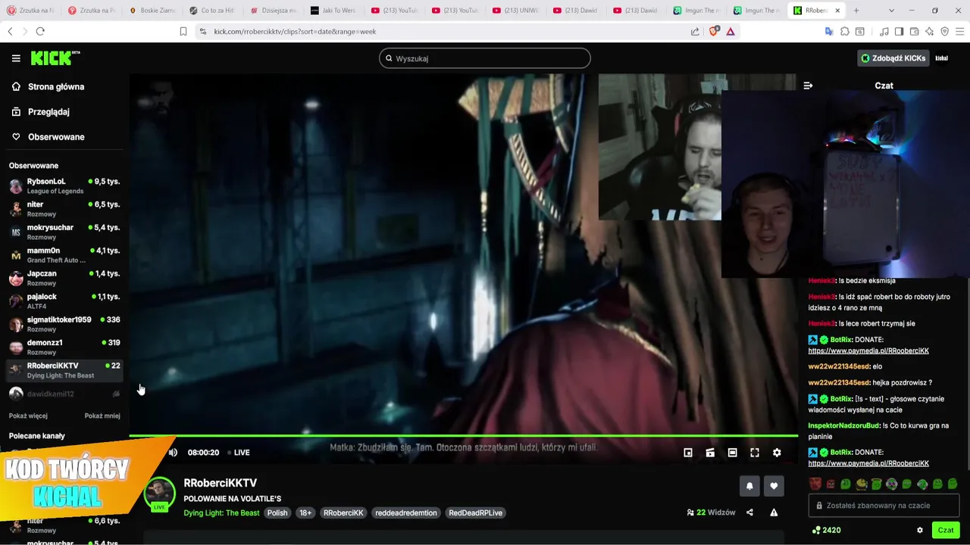This screenshot has height=545, width=970.
Task: Open the Brave Rewards triangle icon
Action: coord(731,31)
